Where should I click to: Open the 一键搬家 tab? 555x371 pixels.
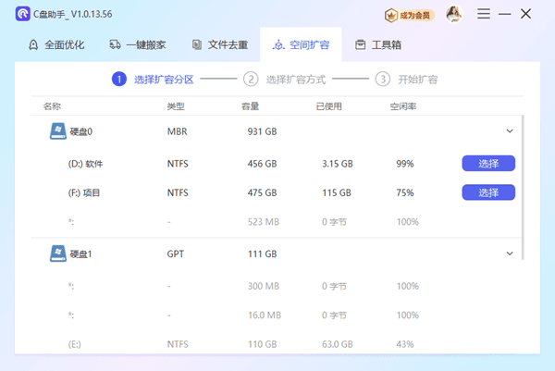click(139, 44)
